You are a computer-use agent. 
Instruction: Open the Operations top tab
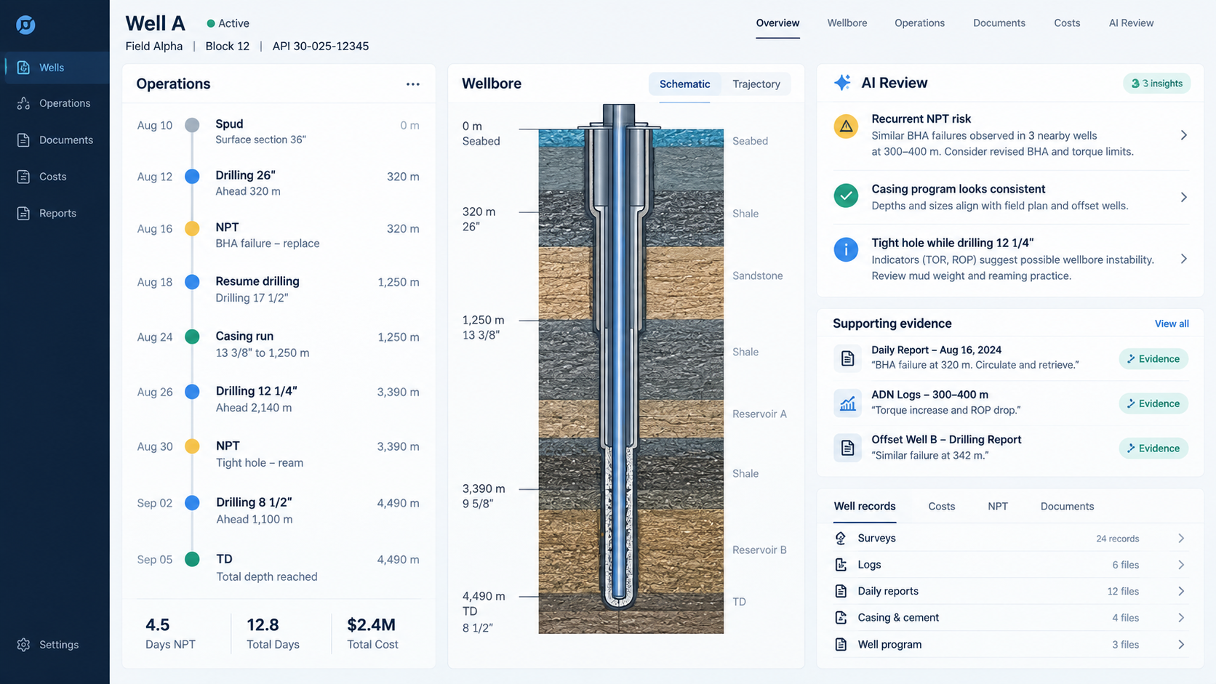click(919, 23)
